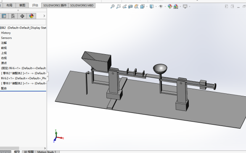Open the DimXpertManager crosshair tab
Viewport: 246px width, 153px height.
coord(22,16)
